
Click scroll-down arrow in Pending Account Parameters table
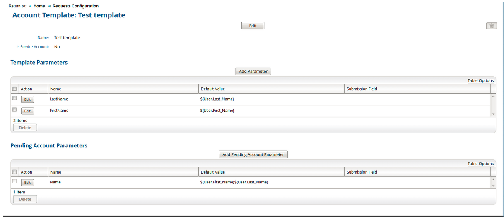pos(493,186)
